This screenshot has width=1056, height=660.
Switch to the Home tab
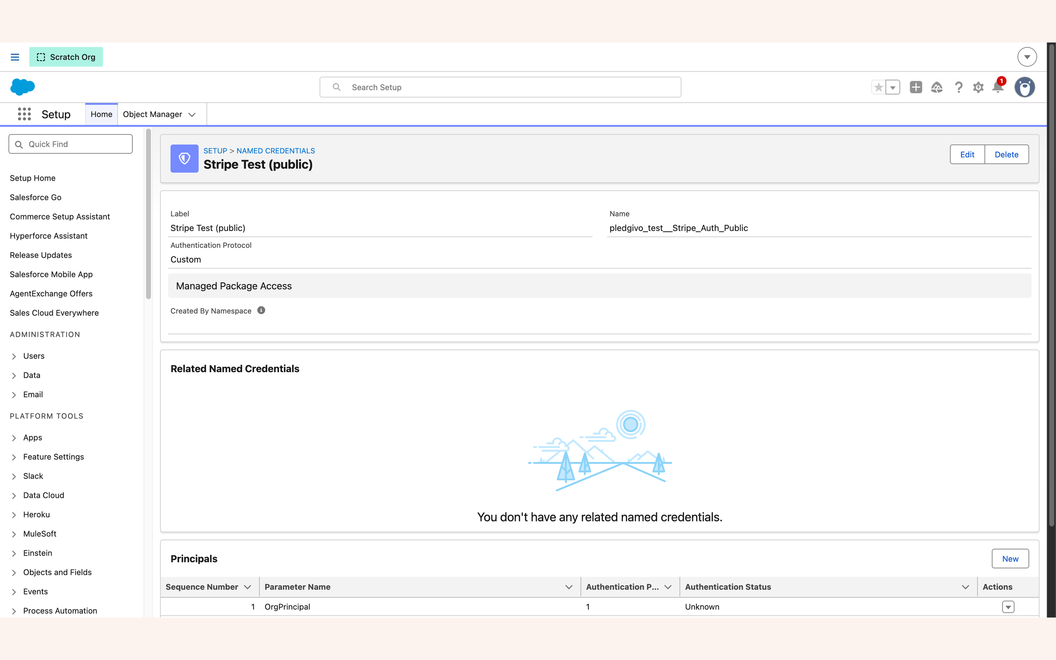(101, 114)
